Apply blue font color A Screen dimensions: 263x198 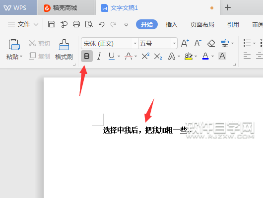(205, 56)
